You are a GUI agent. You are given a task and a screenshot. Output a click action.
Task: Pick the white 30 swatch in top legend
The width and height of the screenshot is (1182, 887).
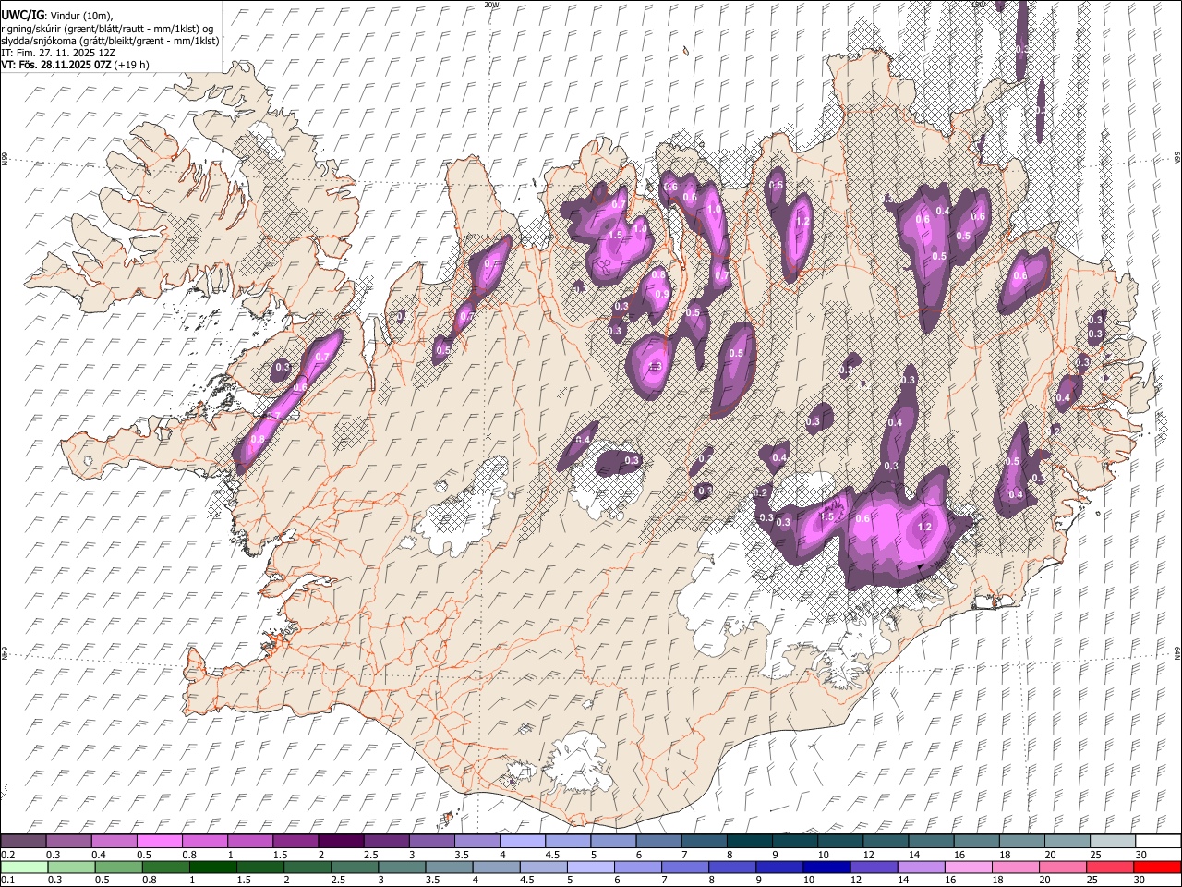pos(1158,842)
